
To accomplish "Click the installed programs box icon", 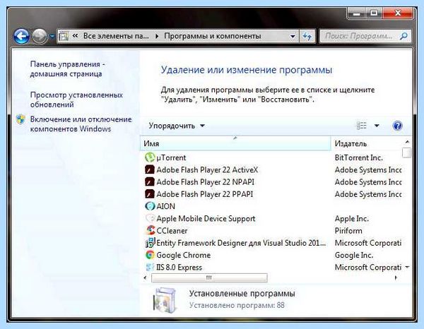I will pos(165,299).
